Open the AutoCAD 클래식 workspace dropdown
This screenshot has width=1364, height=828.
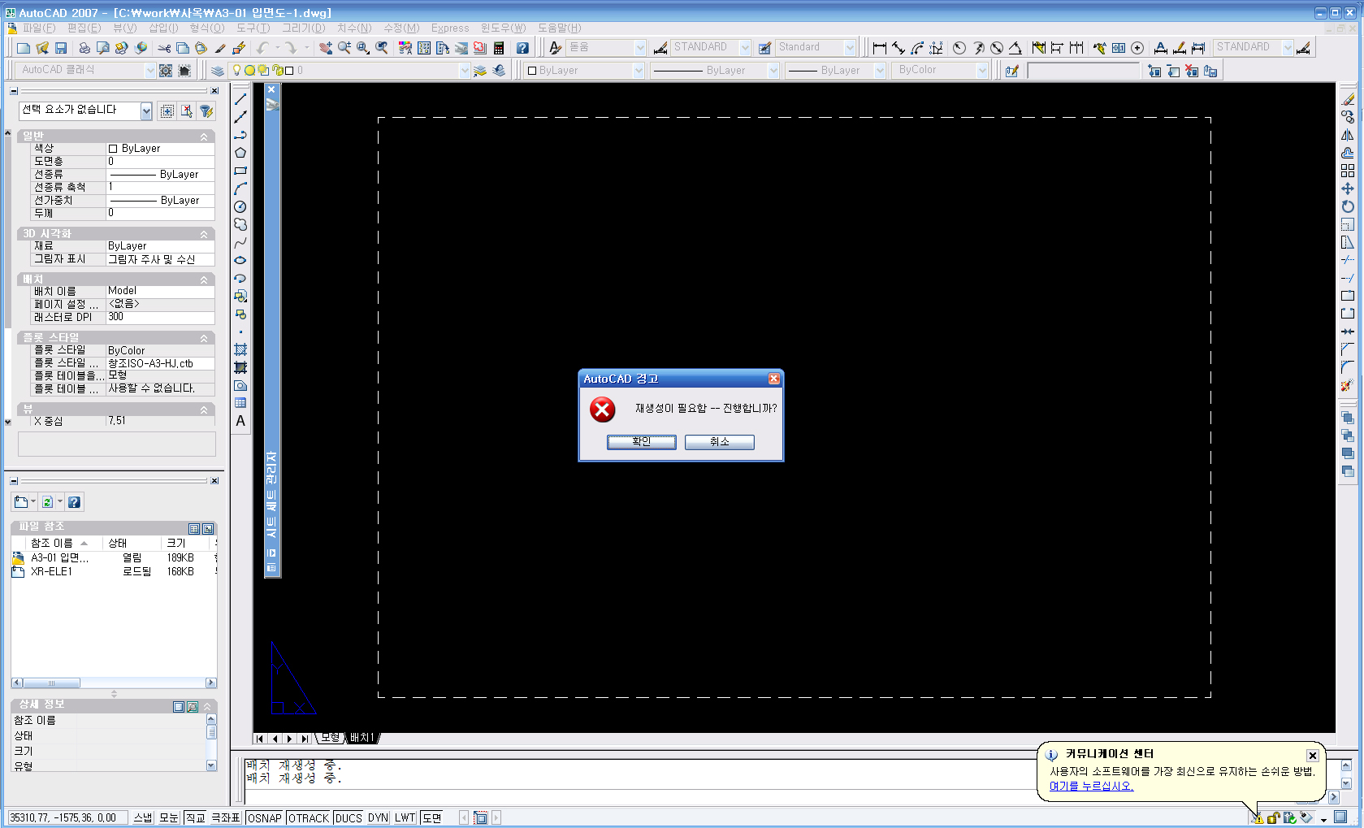149,71
